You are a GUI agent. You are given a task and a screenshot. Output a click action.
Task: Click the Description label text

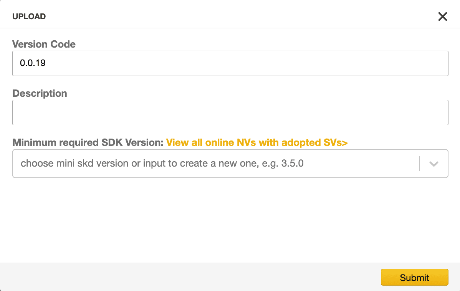tap(40, 93)
